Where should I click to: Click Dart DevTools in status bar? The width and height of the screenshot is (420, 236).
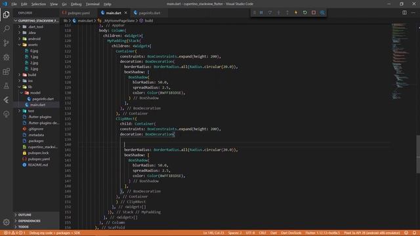click(291, 233)
